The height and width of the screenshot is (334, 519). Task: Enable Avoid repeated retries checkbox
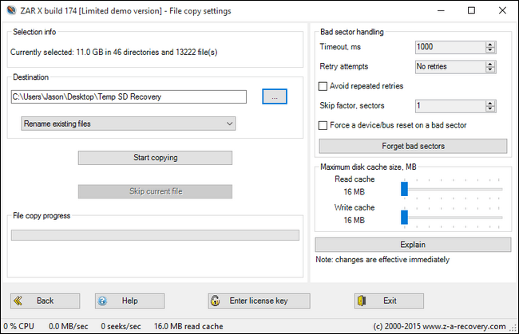(x=323, y=86)
